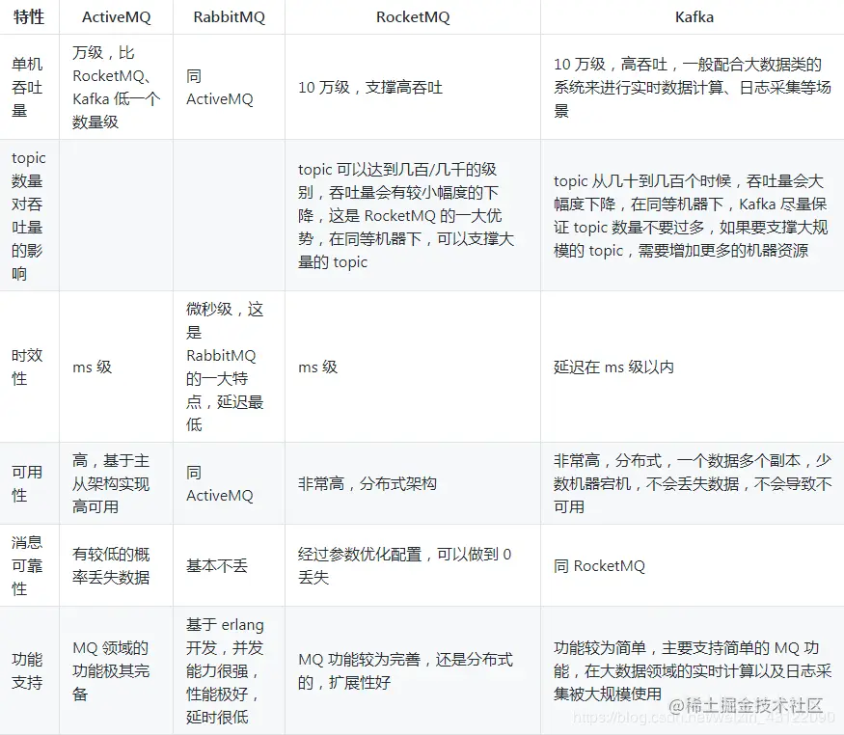Click Kafka cell 10 万级，高吞吐

click(x=693, y=87)
